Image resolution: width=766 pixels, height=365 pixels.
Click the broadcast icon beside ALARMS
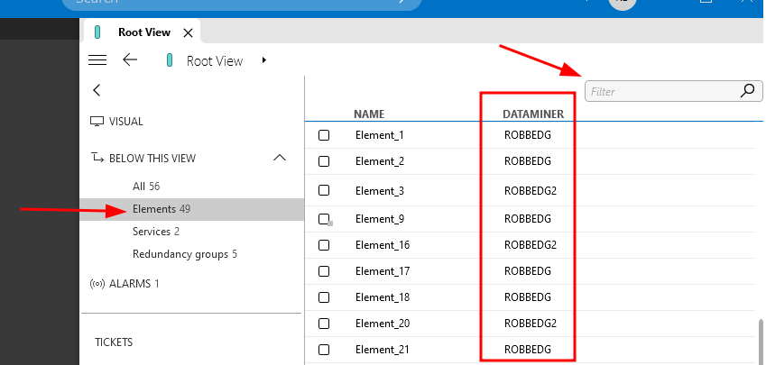[x=97, y=284]
